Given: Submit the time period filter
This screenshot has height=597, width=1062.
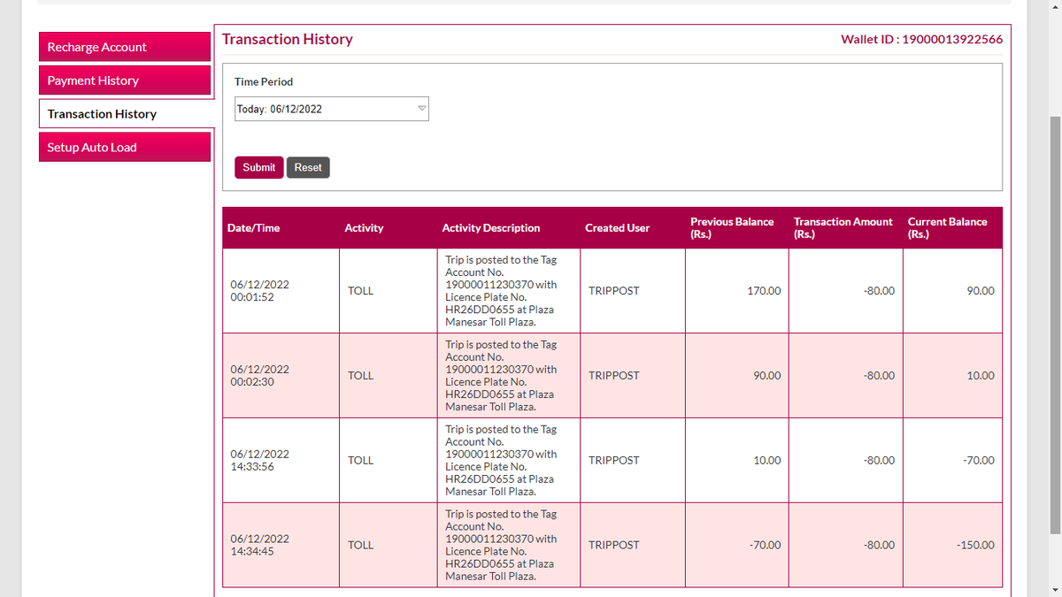Looking at the screenshot, I should (259, 167).
